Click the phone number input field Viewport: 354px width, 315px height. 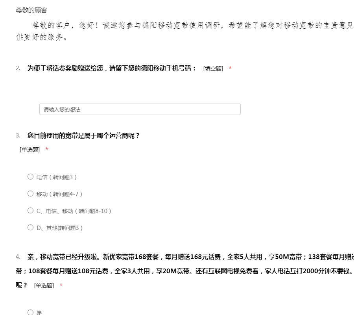pyautogui.click(x=140, y=109)
